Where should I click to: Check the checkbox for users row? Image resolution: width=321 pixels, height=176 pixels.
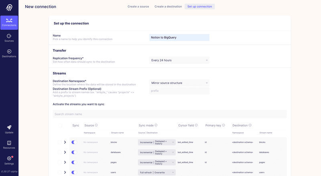pos(59,172)
